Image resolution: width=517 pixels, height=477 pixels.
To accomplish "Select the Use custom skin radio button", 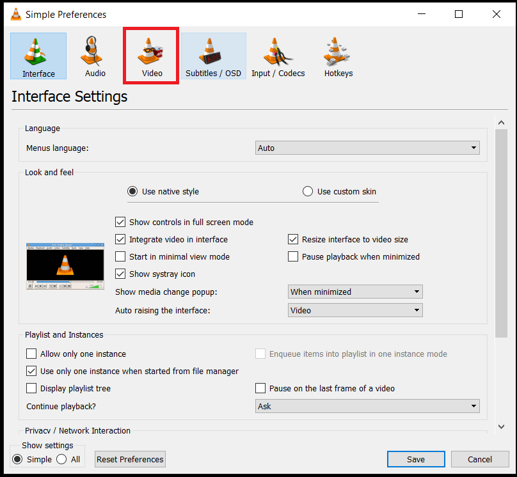I will coord(308,191).
